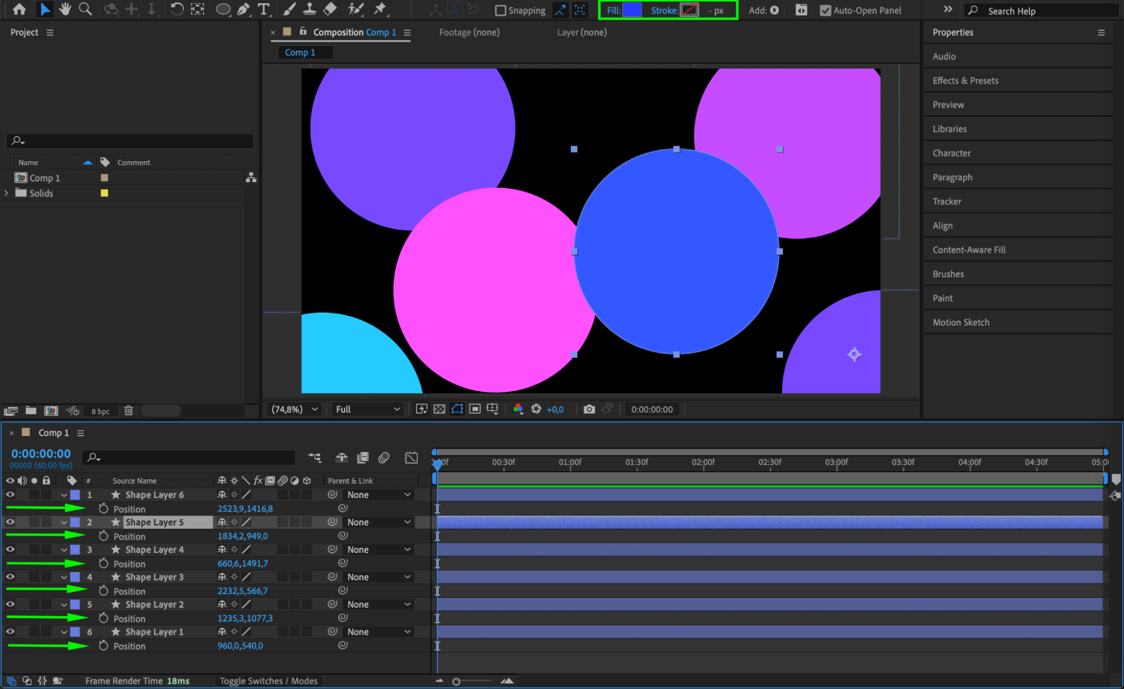1124x689 pixels.
Task: Hide Shape Layer 6 with eye icon
Action: pos(10,495)
